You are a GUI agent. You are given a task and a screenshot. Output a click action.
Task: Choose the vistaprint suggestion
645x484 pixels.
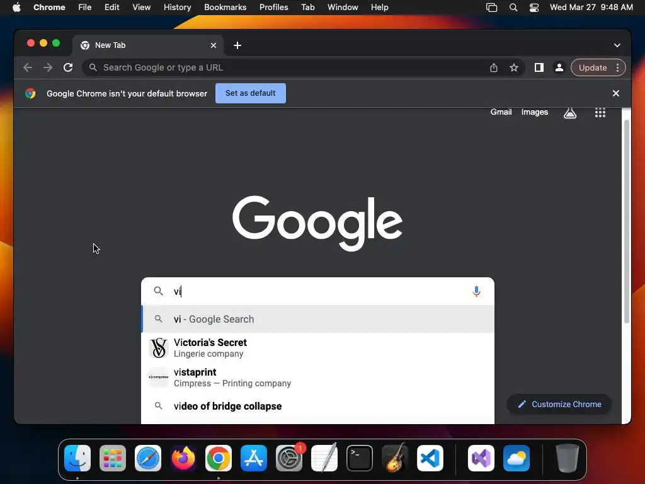point(317,377)
